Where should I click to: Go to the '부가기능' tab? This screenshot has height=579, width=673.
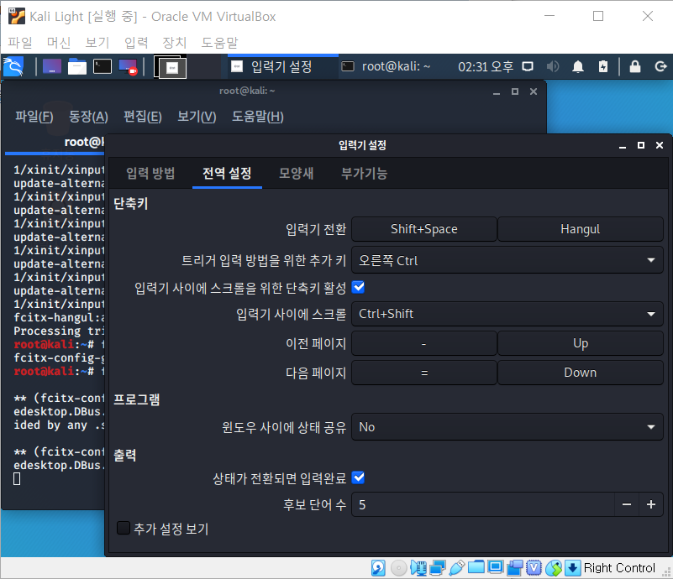pos(364,173)
